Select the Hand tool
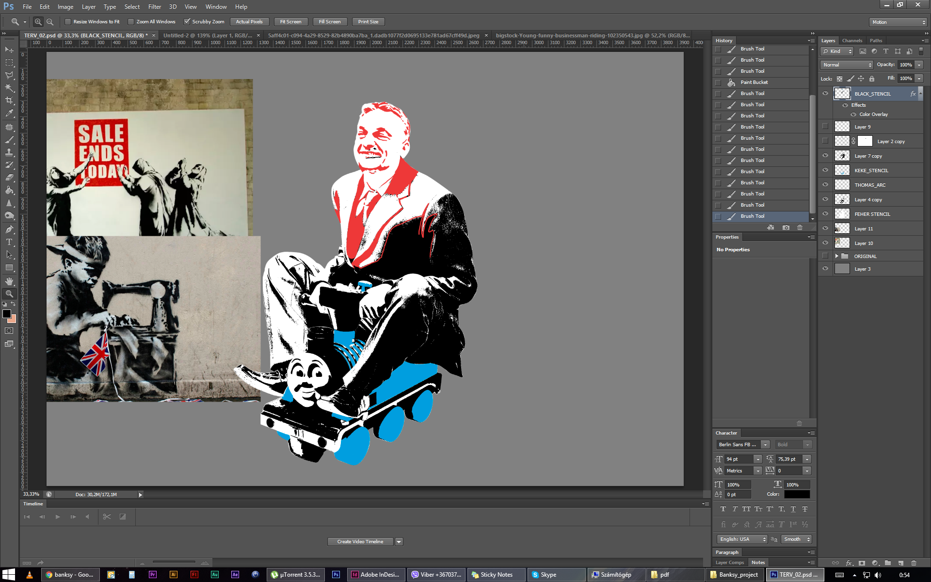 click(x=9, y=281)
